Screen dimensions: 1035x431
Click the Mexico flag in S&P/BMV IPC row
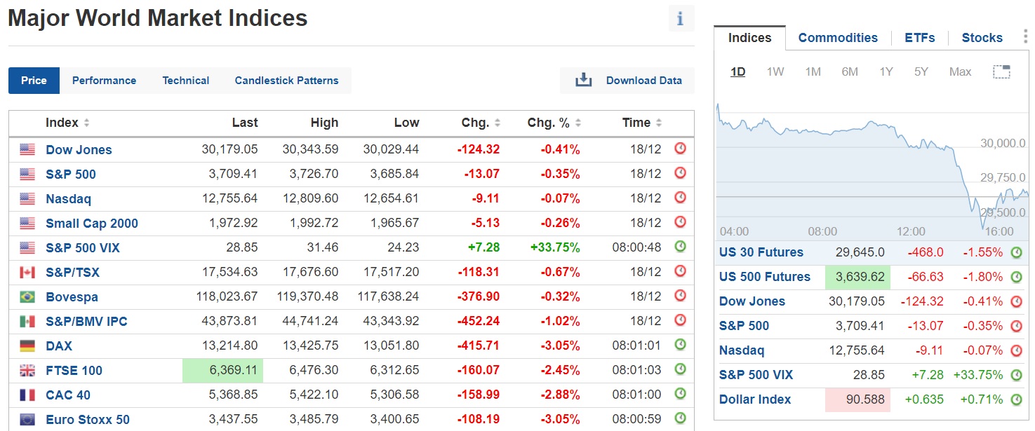(27, 321)
